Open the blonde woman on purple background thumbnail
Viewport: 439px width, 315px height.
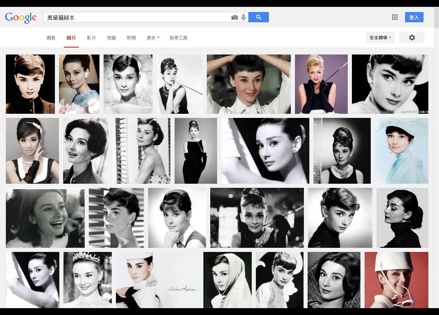321,84
